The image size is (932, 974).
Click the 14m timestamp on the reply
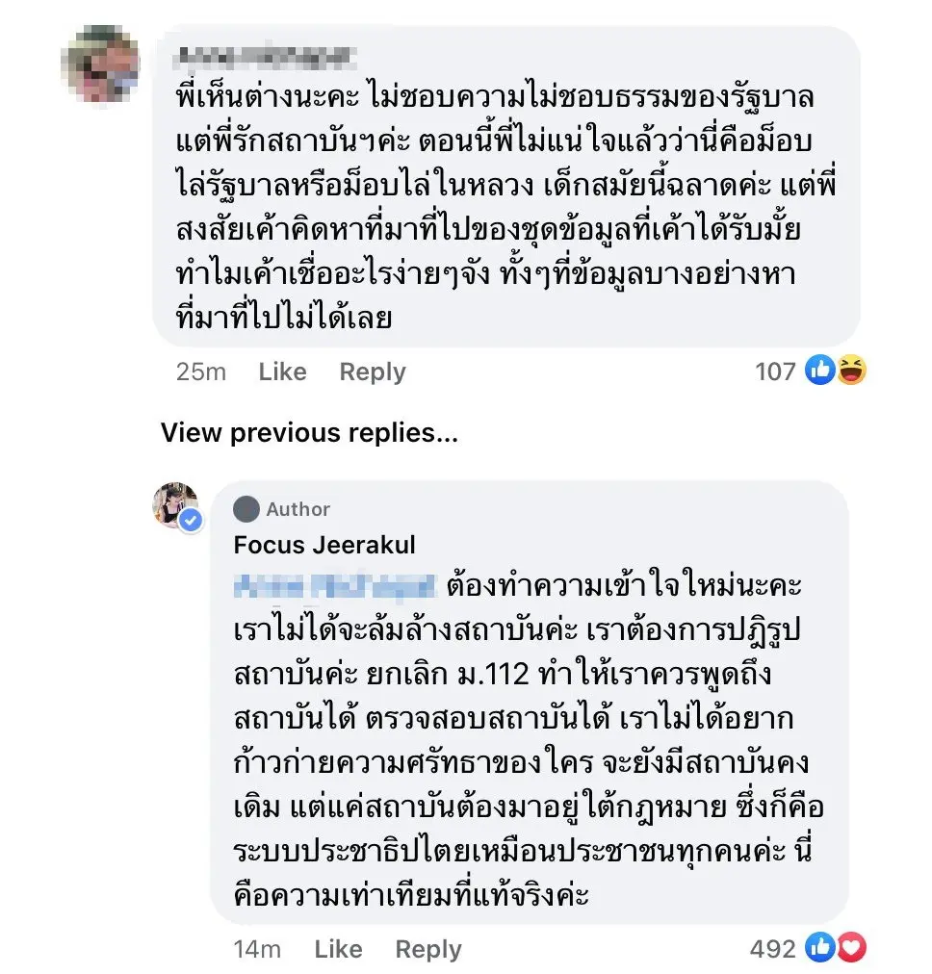coord(257,949)
